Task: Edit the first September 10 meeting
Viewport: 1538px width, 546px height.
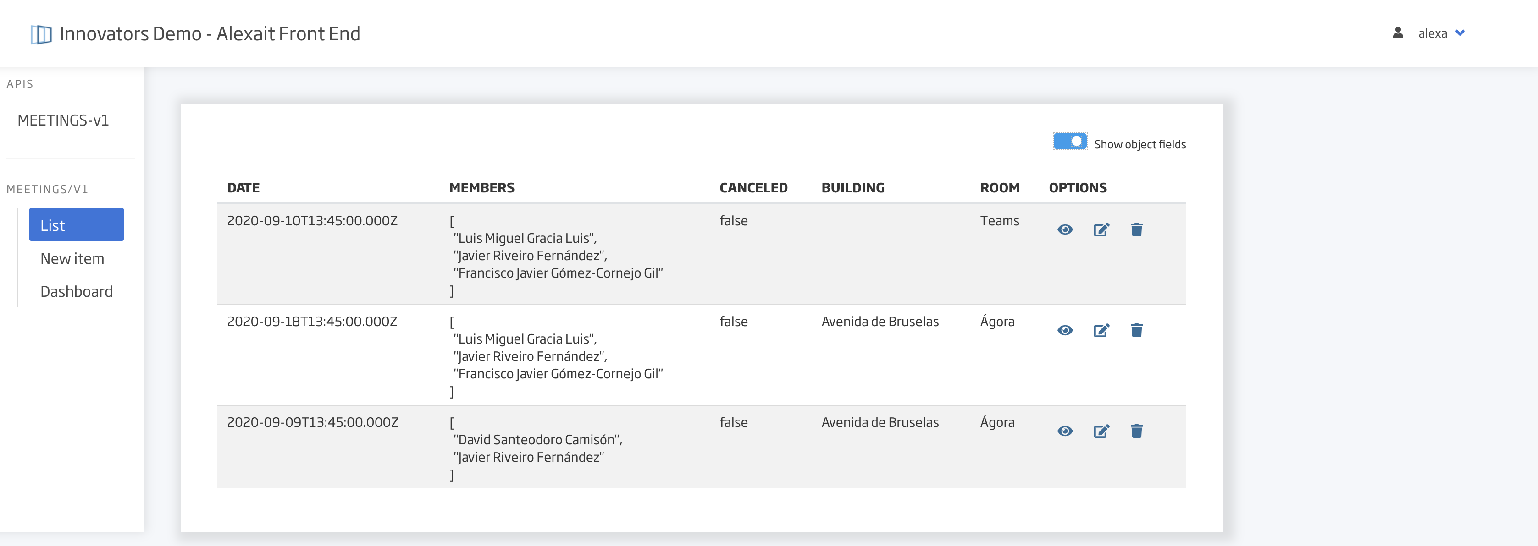Action: point(1101,229)
